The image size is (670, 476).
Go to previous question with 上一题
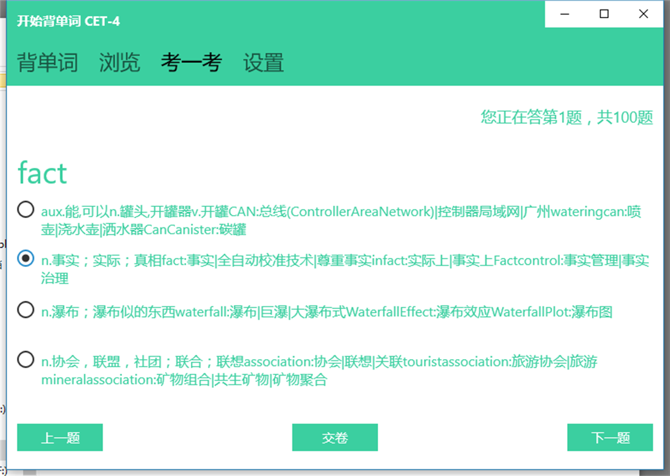[60, 437]
